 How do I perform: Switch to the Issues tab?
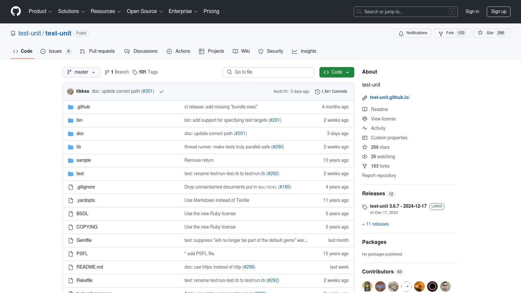click(x=56, y=51)
